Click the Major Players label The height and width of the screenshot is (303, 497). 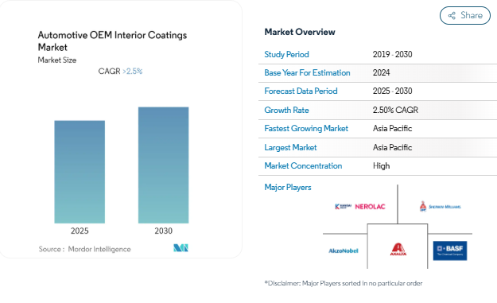(288, 188)
